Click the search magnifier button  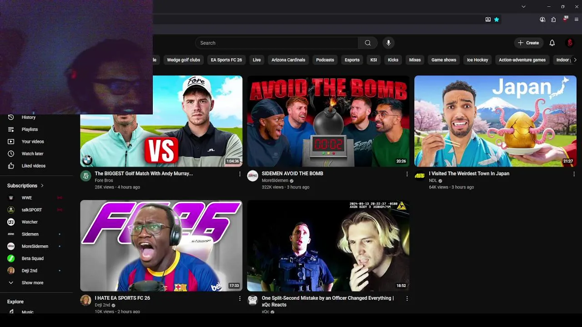(368, 43)
